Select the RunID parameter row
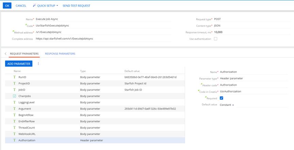Viewport: 294px width, 150px height. (x=95, y=77)
